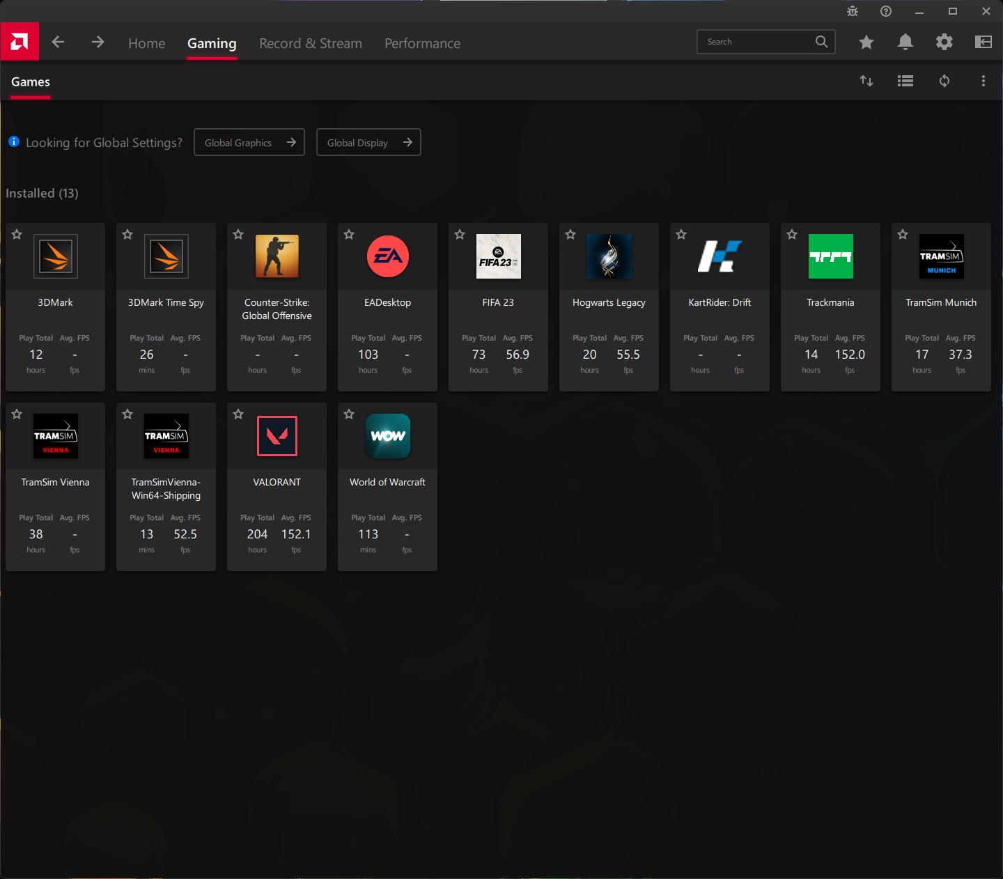The height and width of the screenshot is (879, 1003).
Task: Open 3DMark Time Spy game icon
Action: point(166,256)
